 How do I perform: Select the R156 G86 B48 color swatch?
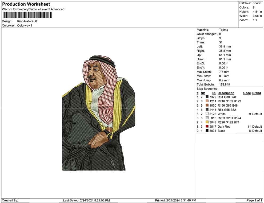(x=207, y=105)
